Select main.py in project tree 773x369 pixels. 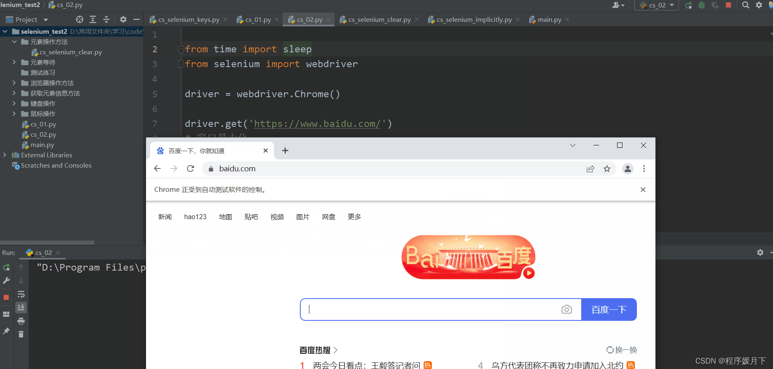pos(38,145)
